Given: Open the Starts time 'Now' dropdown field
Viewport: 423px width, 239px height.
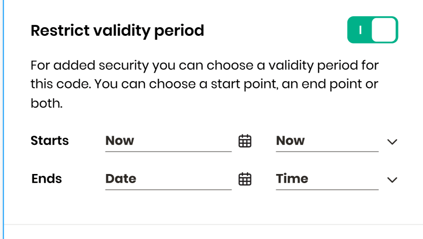Looking at the screenshot, I should coord(327,141).
